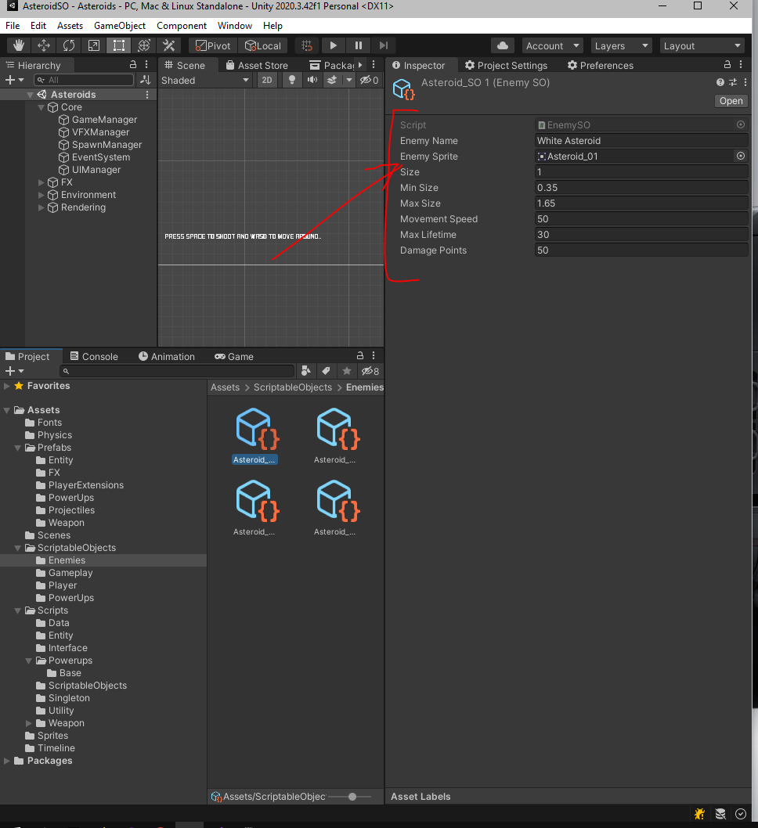Viewport: 758px width, 828px height.
Task: Select the Hand tool in the toolbar
Action: [17, 45]
